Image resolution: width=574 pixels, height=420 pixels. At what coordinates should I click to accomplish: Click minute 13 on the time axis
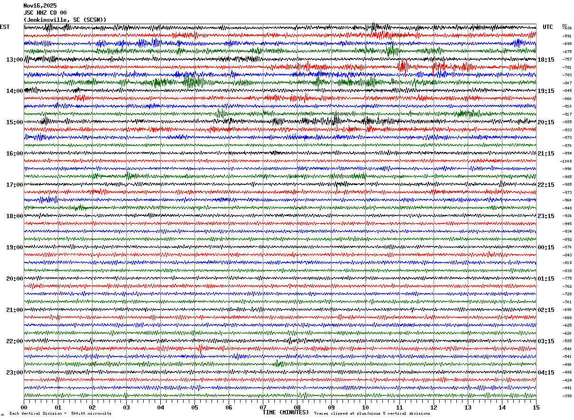pos(468,407)
